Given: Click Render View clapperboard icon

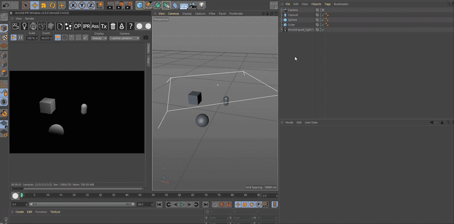Looking at the screenshot, I should [110, 5].
